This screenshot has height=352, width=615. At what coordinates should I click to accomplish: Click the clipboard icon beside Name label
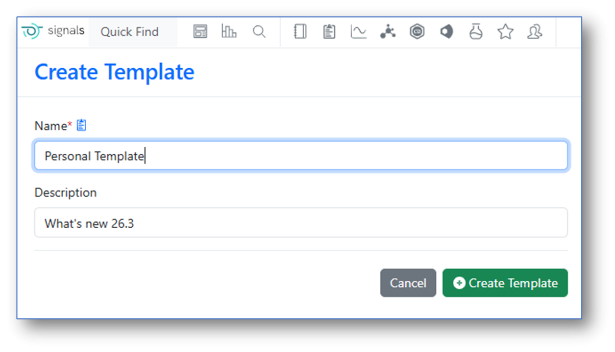pyautogui.click(x=82, y=125)
